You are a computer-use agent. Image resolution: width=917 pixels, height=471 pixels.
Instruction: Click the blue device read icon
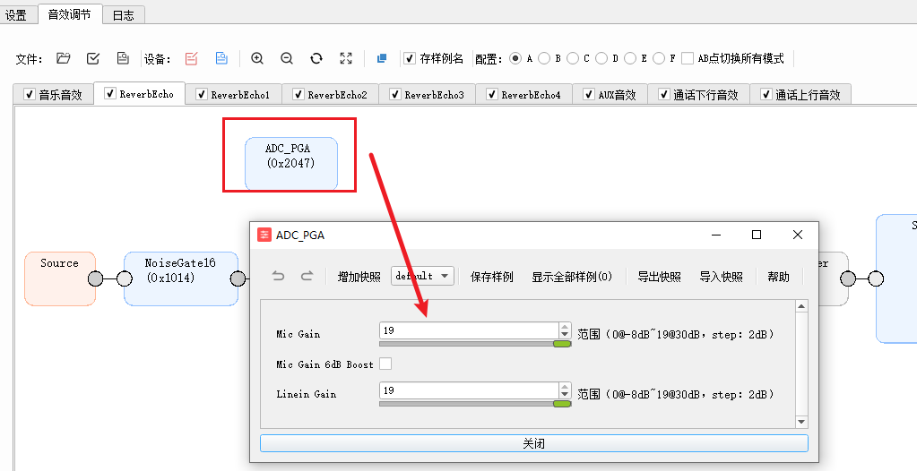pyautogui.click(x=221, y=58)
